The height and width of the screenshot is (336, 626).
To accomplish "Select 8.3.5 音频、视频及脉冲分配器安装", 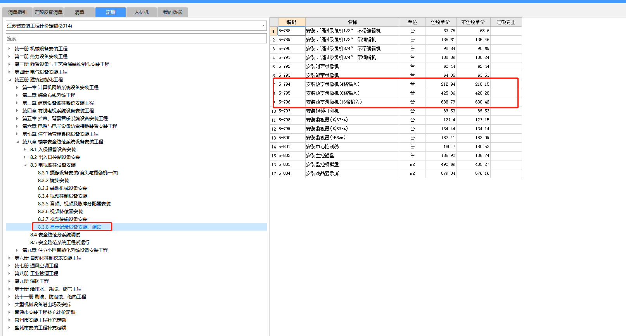I will pyautogui.click(x=74, y=204).
